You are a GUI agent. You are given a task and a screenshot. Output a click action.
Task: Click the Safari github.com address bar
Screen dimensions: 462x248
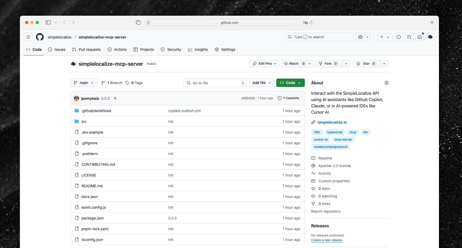coord(229,23)
